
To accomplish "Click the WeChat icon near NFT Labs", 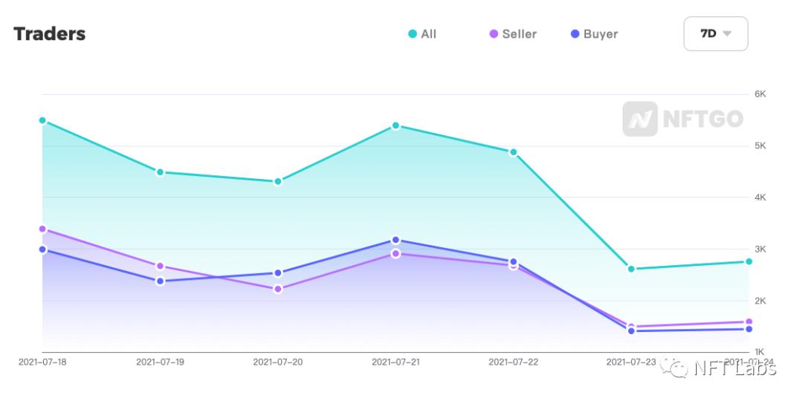I will [x=674, y=367].
